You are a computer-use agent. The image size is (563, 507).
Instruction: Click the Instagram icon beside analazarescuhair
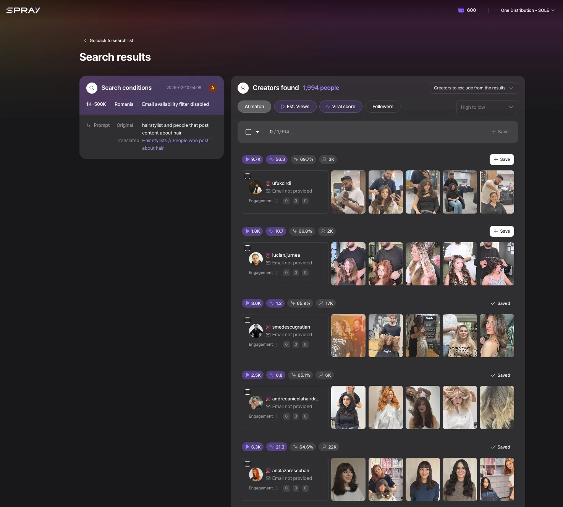click(x=268, y=471)
